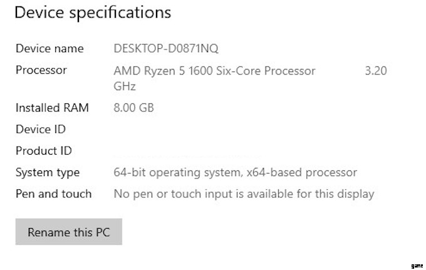Viewport: 426px width, 270px height.
Task: Click the Product ID label
Action: point(44,151)
